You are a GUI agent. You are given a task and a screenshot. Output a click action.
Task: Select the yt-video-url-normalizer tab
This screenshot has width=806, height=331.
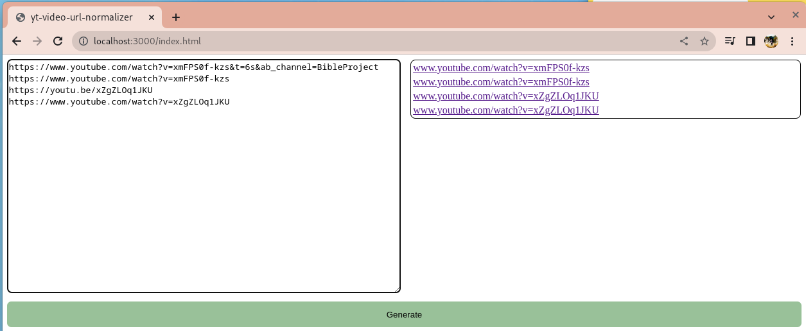click(83, 17)
